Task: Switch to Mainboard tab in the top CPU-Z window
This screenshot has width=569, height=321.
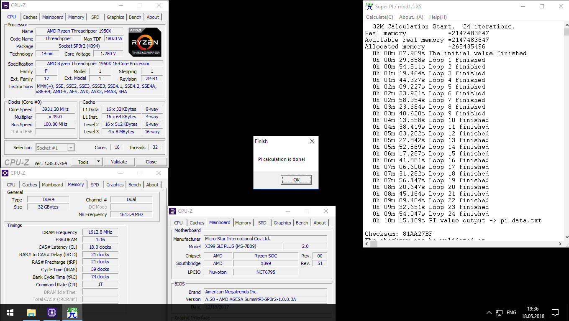Action: coord(53,17)
